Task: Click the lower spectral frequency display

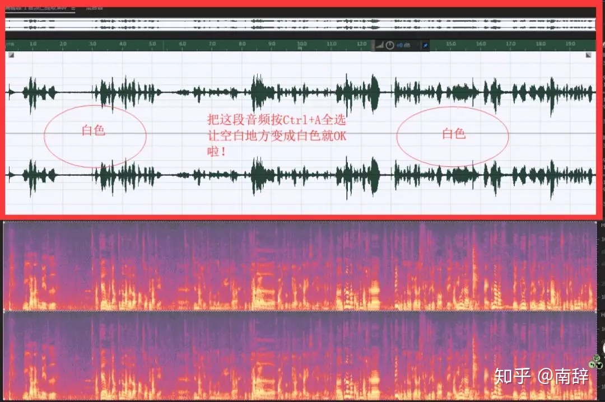Action: (x=300, y=356)
